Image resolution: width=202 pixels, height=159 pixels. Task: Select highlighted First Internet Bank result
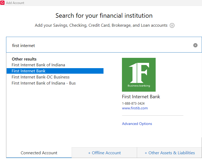[28, 71]
